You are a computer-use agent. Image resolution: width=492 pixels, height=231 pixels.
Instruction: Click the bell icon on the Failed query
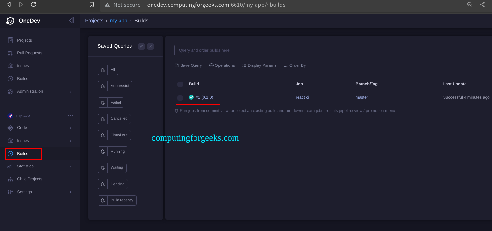pyautogui.click(x=102, y=102)
